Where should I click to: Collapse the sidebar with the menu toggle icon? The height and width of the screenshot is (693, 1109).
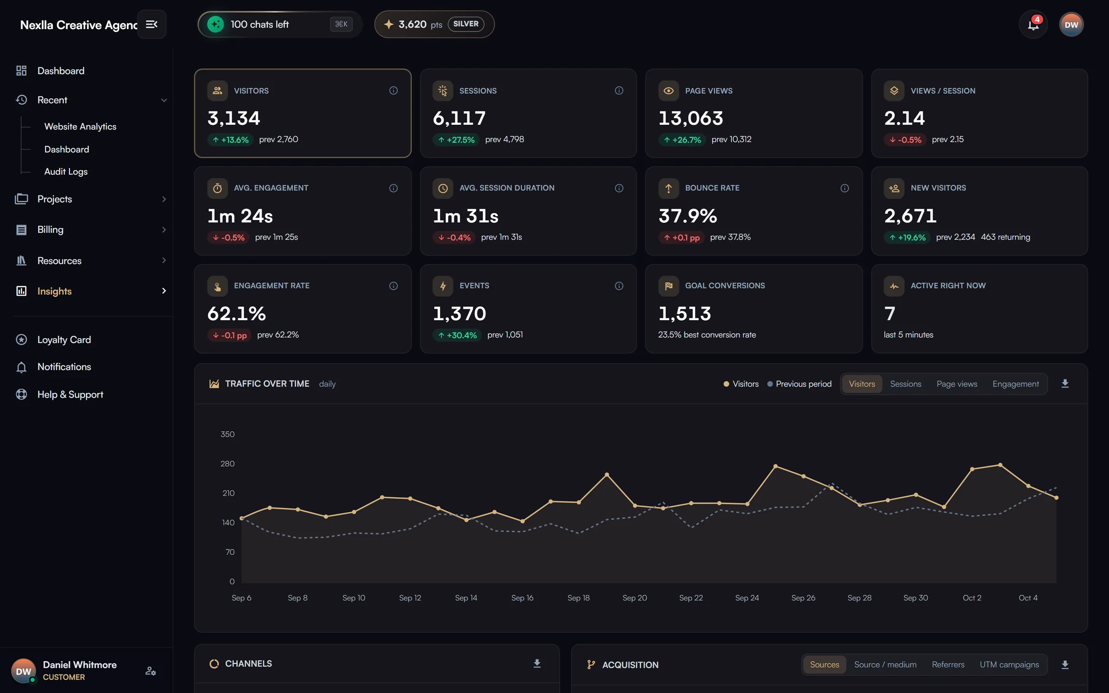point(152,24)
